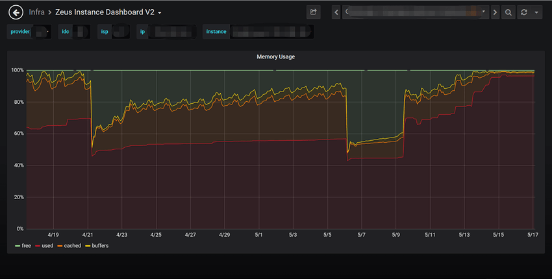Click the 60% y-axis label
The image size is (552, 279).
(x=18, y=134)
